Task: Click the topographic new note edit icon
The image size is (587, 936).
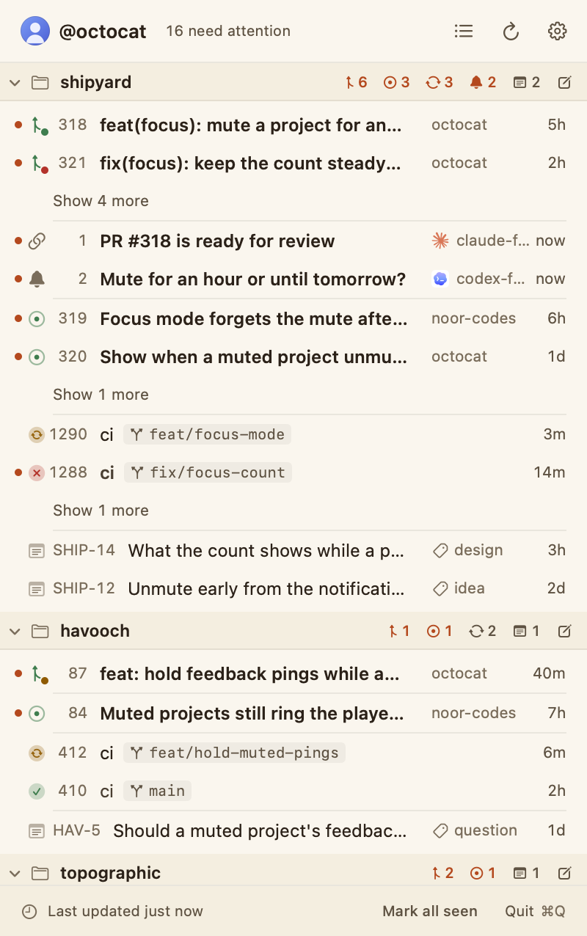Action: coord(564,873)
